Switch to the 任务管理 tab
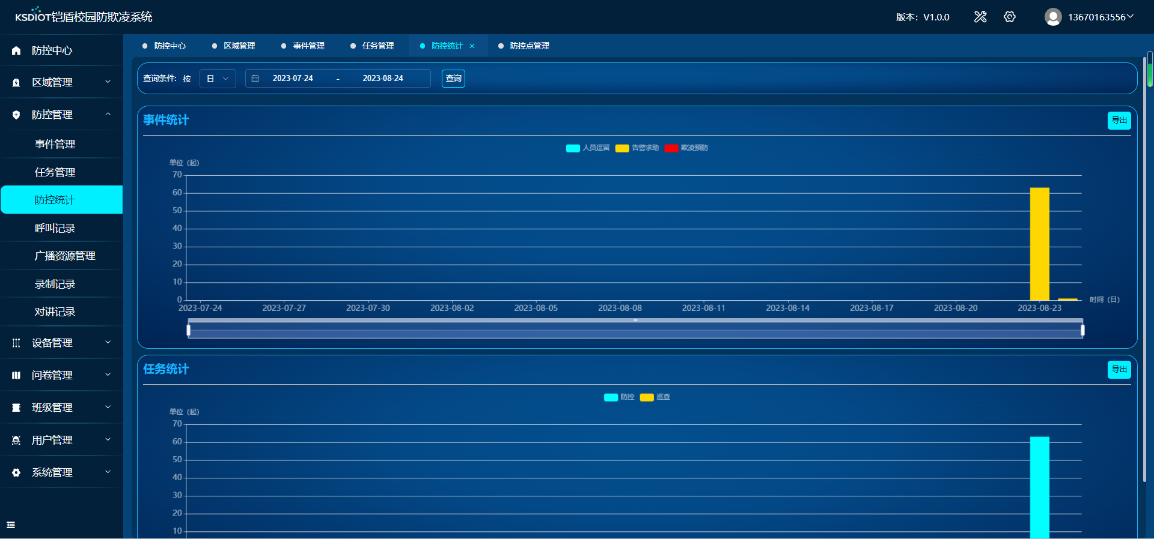The image size is (1154, 539). (x=372, y=46)
